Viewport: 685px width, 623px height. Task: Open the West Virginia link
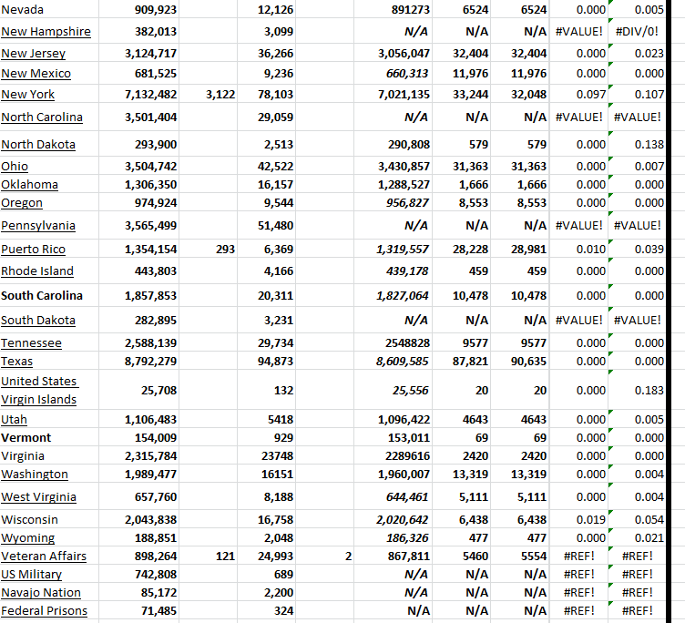pyautogui.click(x=38, y=497)
